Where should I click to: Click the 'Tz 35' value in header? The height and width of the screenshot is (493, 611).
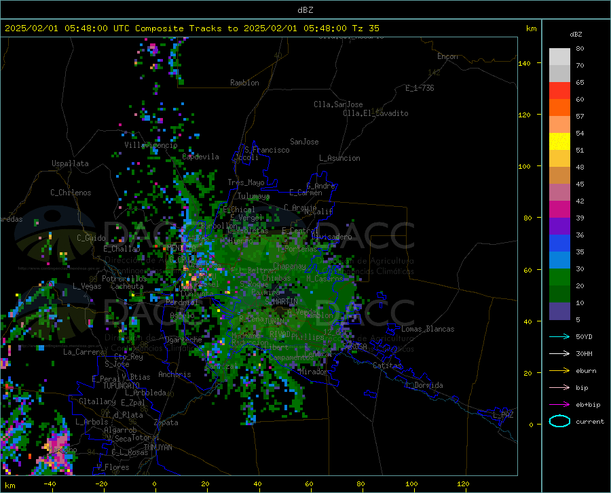[x=365, y=28]
